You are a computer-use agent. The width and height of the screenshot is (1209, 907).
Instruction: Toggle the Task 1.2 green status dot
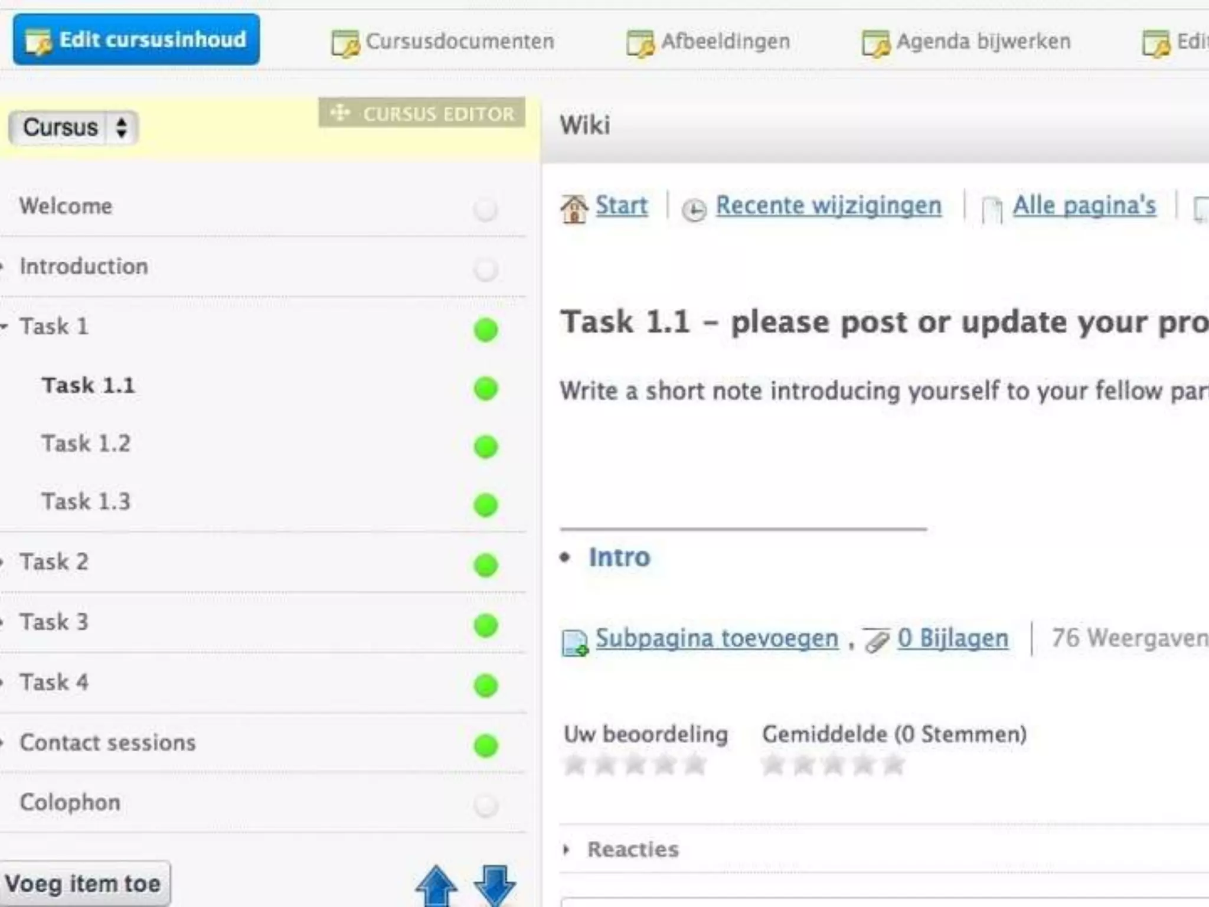point(485,446)
